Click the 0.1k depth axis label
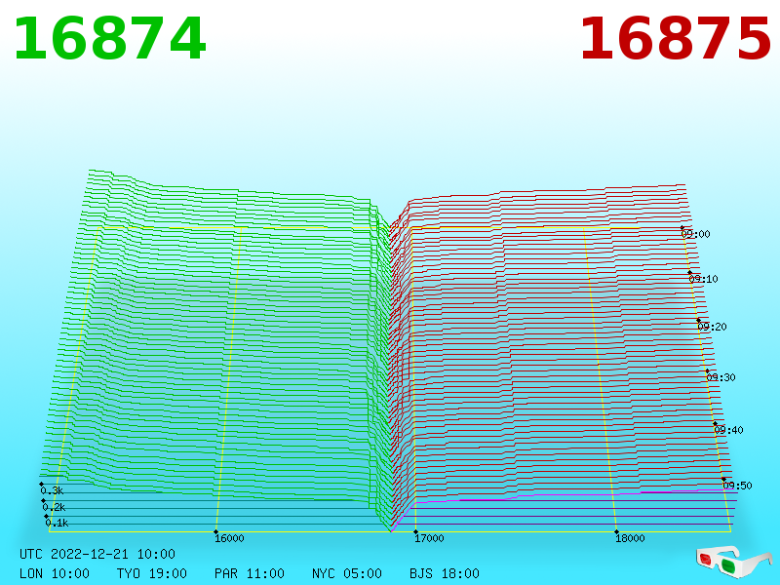Viewport: 780px width, 585px height. click(x=57, y=523)
